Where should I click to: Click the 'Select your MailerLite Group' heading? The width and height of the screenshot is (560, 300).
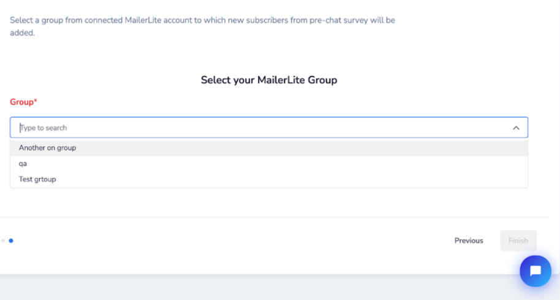pyautogui.click(x=269, y=80)
